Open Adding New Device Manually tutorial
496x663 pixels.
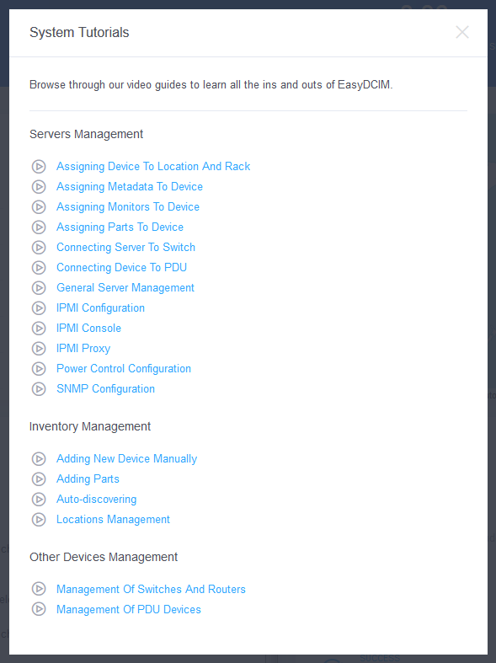click(127, 459)
